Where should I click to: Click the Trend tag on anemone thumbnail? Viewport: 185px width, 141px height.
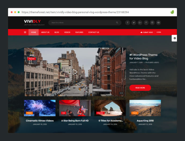[29, 113]
